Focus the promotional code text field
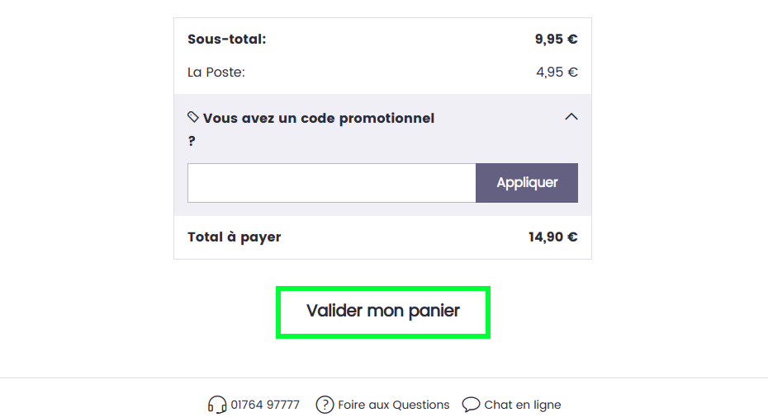 coord(332,183)
